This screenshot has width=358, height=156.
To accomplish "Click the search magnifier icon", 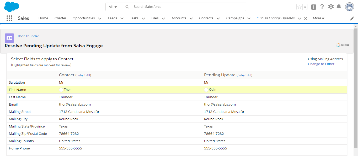I will (127, 7).
